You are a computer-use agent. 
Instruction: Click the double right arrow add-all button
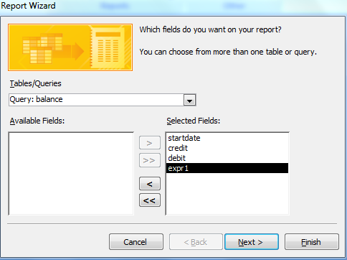[x=150, y=160]
